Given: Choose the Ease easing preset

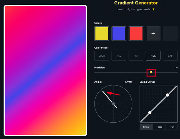Looking at the screenshot, I should [160, 127].
